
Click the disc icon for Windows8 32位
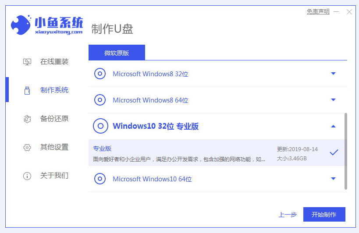click(x=100, y=74)
